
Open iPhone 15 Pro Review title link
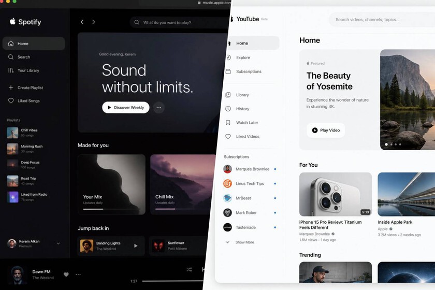330,225
